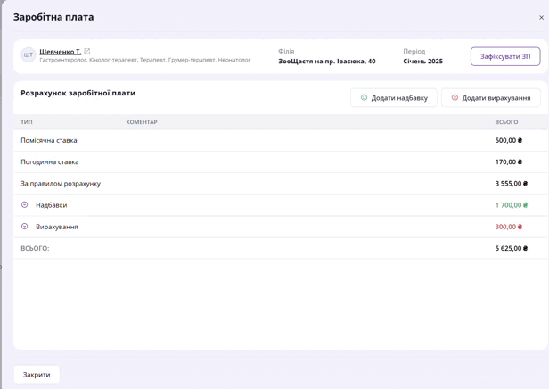Click the Надбавки row label

tap(51, 205)
